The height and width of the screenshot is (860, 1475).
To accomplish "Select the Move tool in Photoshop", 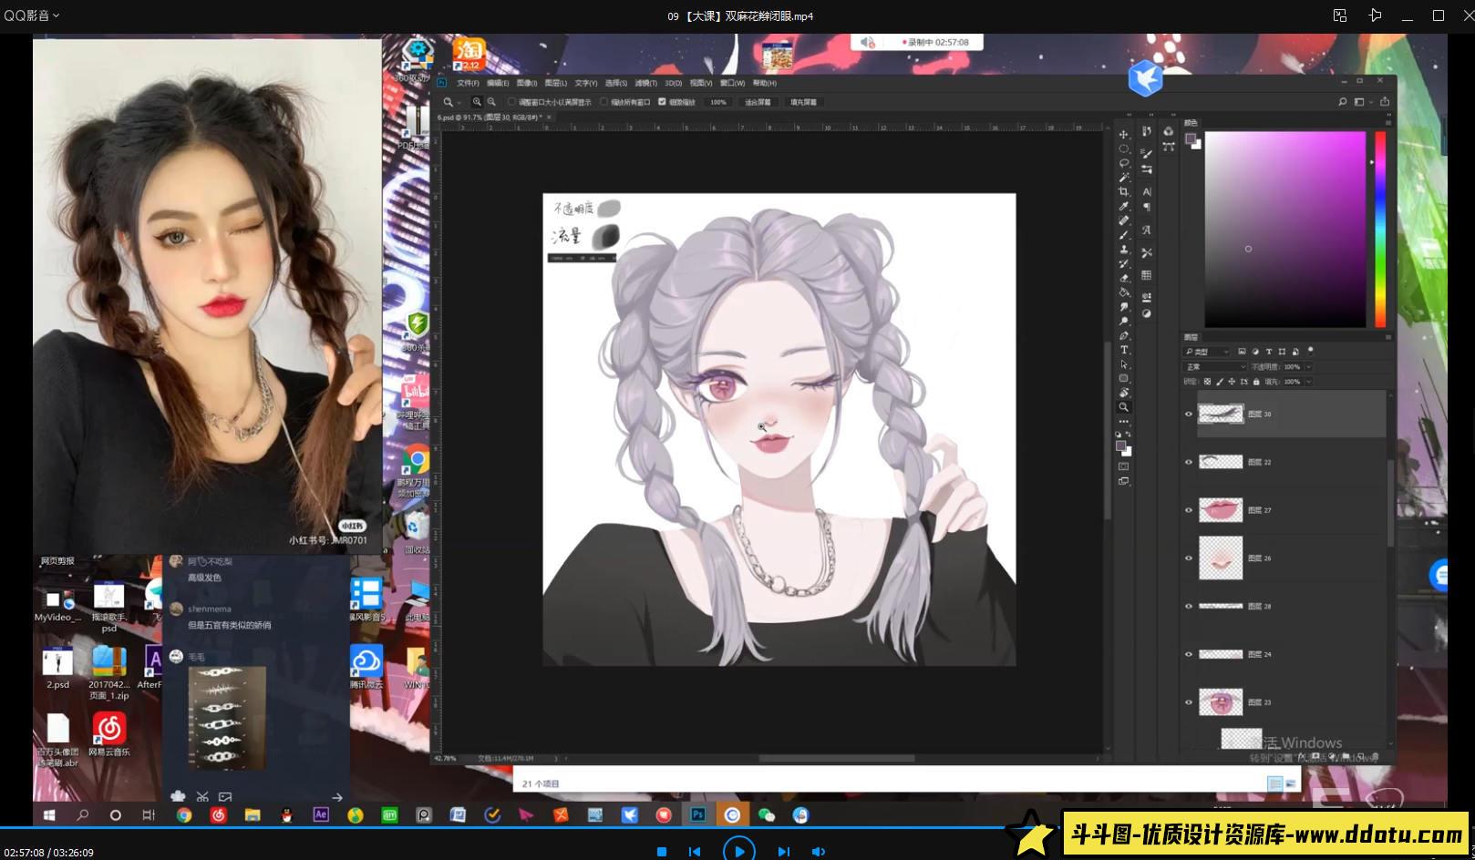I will click(1124, 134).
